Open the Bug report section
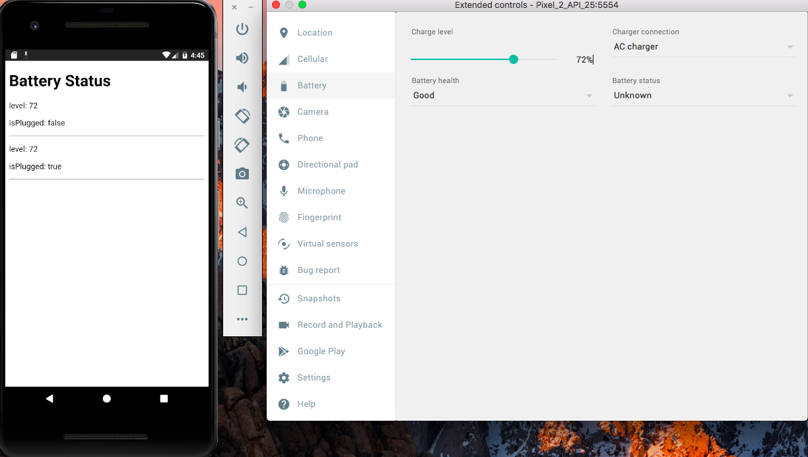Screen dimensions: 808x457 click(x=331, y=270)
